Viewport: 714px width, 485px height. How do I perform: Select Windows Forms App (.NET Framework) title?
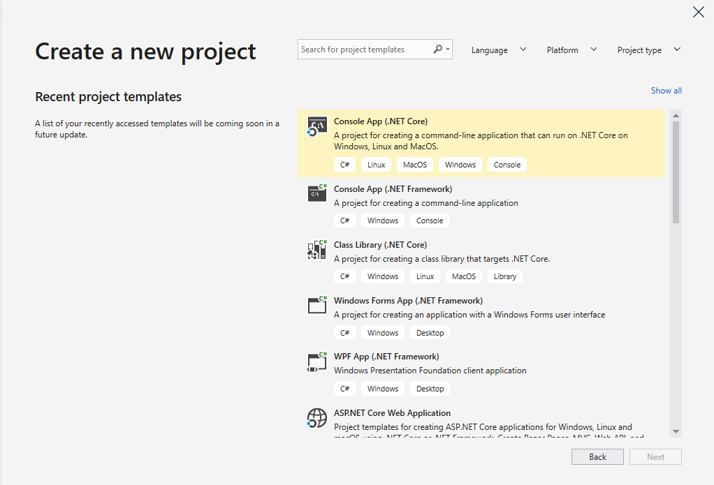pos(408,301)
